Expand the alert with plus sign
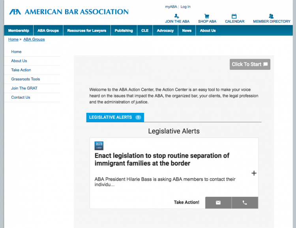The image size is (296, 228). coord(254,173)
